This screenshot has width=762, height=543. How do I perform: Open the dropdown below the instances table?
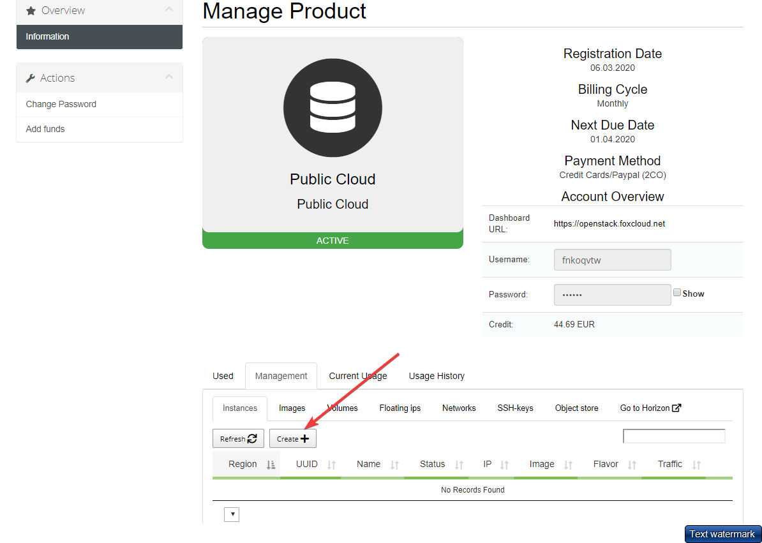click(232, 514)
